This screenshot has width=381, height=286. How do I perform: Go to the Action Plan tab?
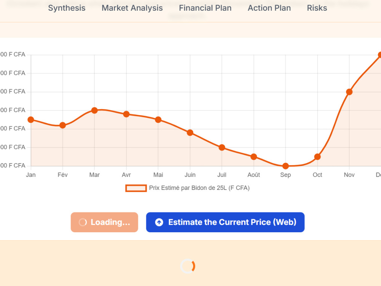point(269,8)
